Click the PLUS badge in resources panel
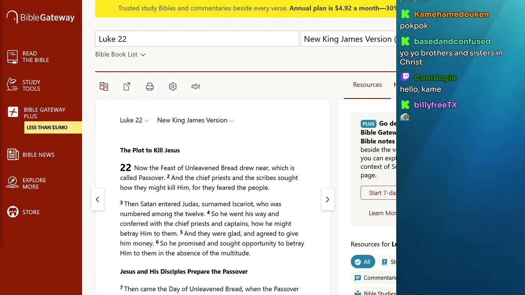Screen dimensions: 525x295 pos(368,124)
